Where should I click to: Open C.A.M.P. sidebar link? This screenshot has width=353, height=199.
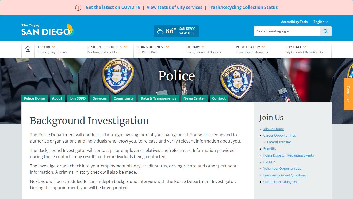pyautogui.click(x=269, y=162)
